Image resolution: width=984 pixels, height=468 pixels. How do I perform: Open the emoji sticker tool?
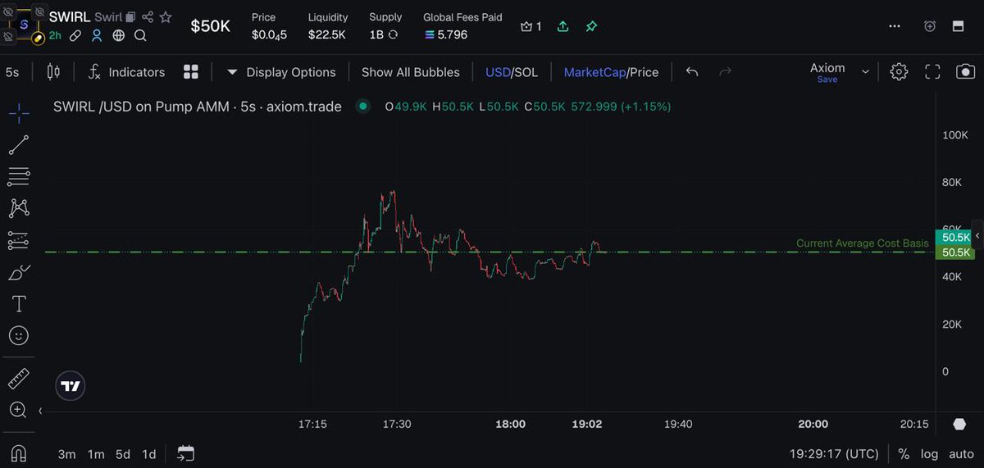19,335
